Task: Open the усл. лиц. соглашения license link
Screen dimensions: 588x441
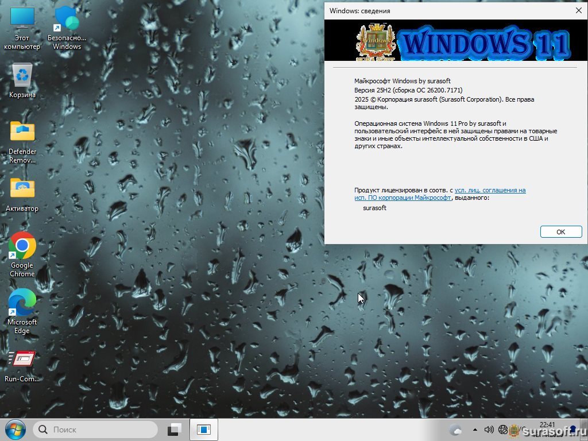Action: point(440,194)
